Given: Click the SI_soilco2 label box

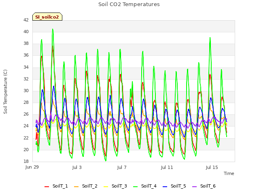Looking at the screenshot, I should pos(47,17).
